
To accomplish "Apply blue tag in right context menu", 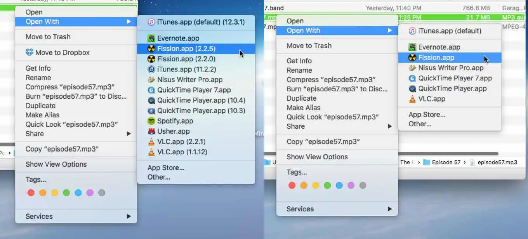I will pyautogui.click(x=339, y=185).
